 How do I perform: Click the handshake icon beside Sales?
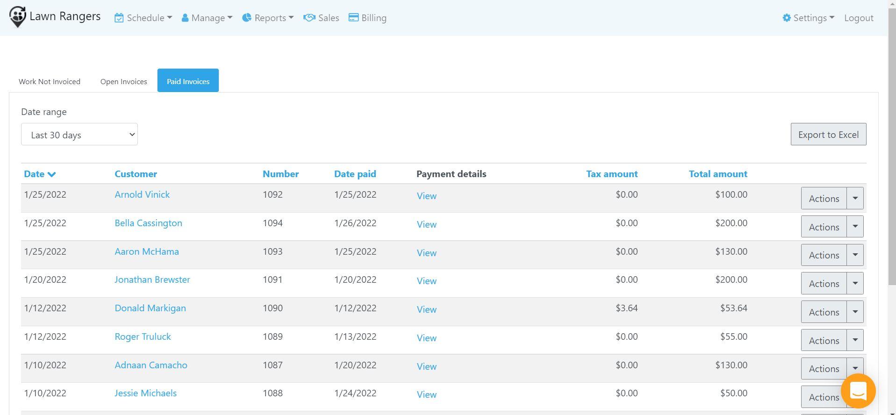[x=309, y=18]
